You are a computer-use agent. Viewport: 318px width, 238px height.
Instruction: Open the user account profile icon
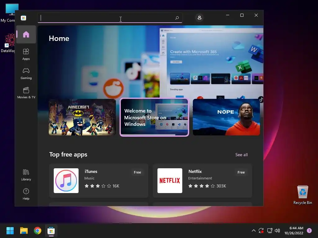click(199, 18)
